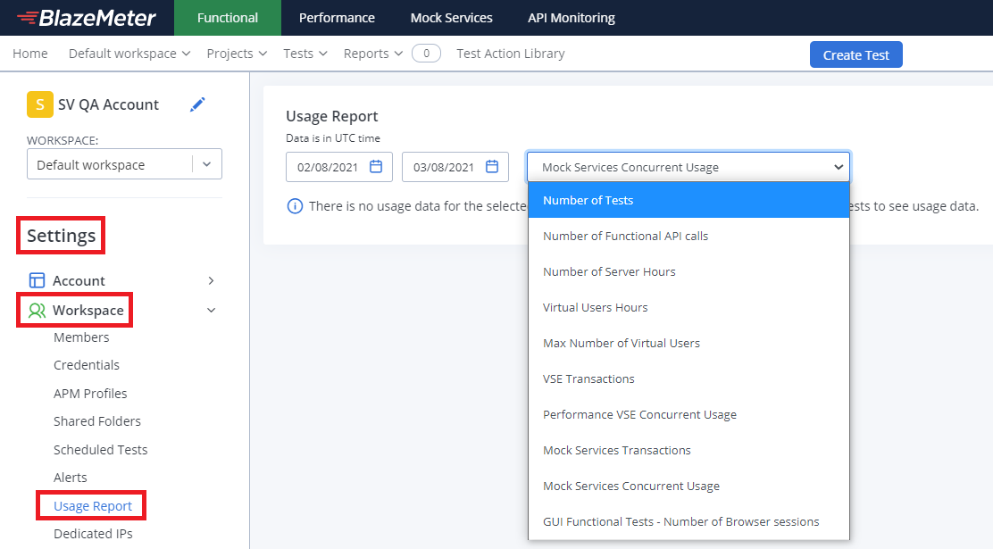Image resolution: width=993 pixels, height=549 pixels.
Task: Select Number of Tests option
Action: [x=688, y=200]
